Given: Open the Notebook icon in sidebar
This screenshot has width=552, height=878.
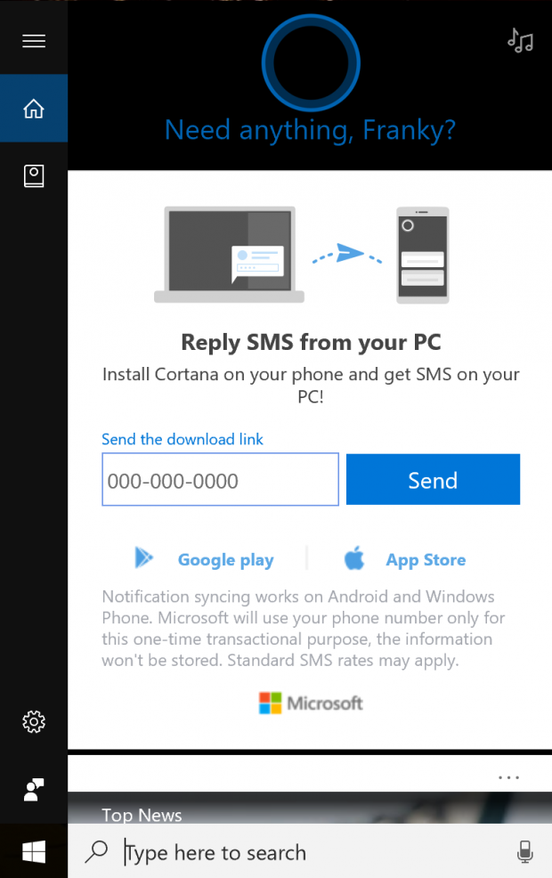Looking at the screenshot, I should [34, 175].
